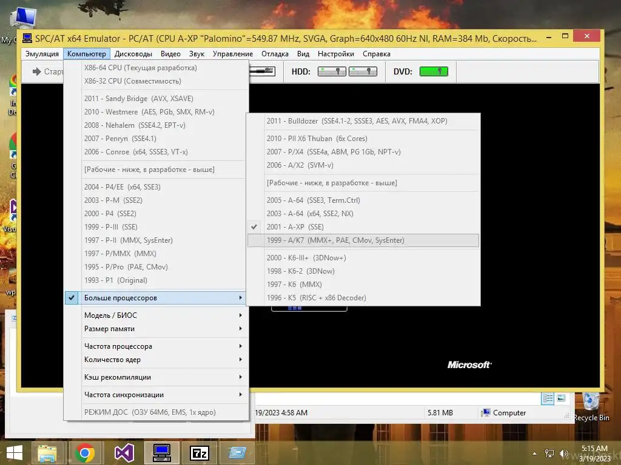This screenshot has height=465, width=621.
Task: Open the Видео menu
Action: pyautogui.click(x=170, y=54)
